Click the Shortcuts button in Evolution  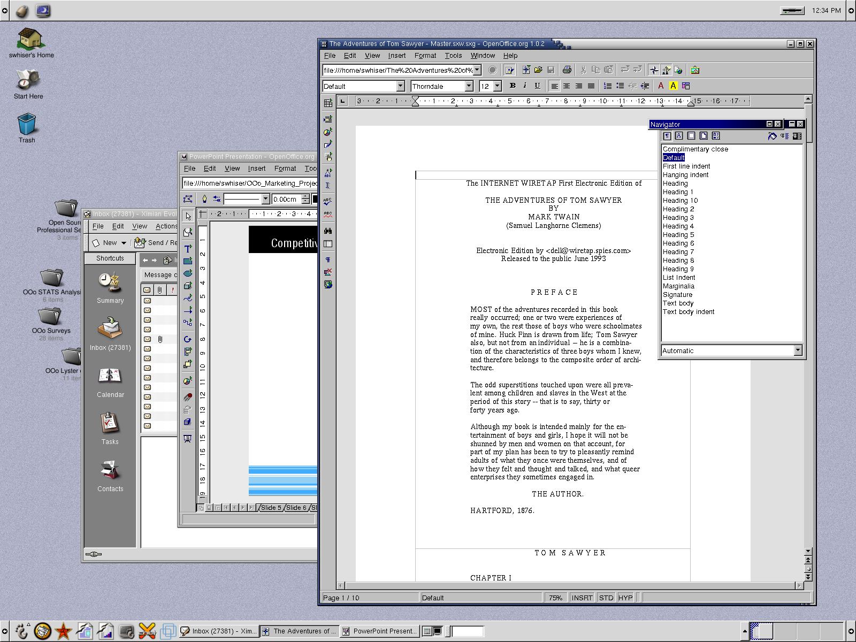110,258
